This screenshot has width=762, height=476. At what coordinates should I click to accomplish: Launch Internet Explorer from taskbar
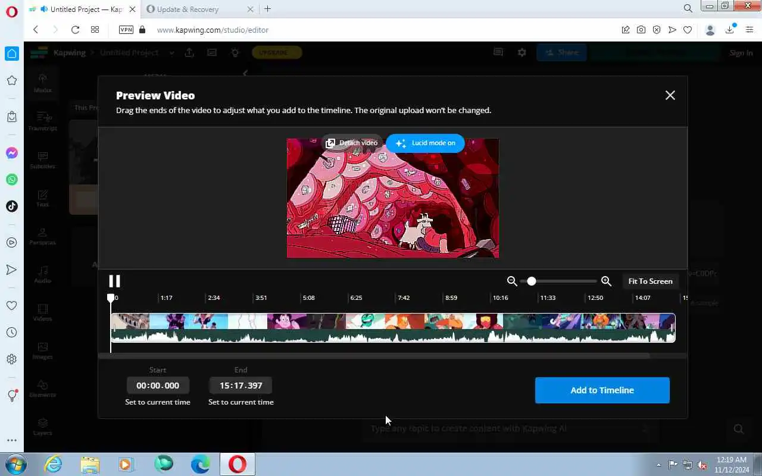point(54,464)
